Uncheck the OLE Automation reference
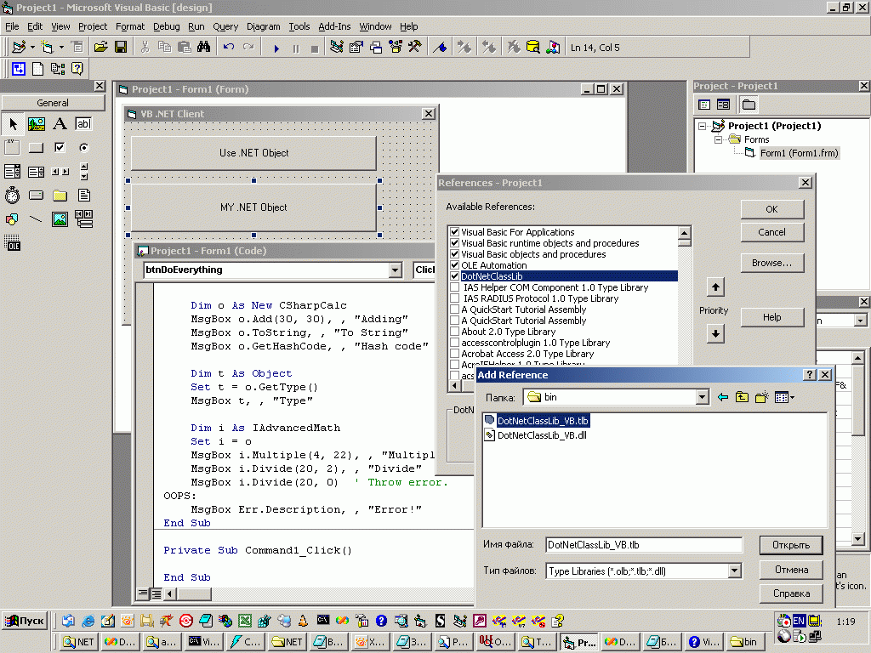 point(454,265)
